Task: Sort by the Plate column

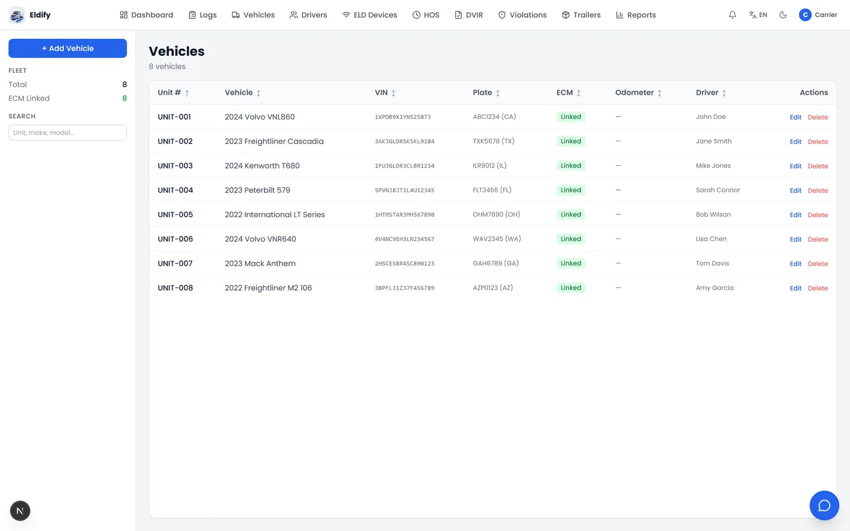Action: tap(486, 93)
